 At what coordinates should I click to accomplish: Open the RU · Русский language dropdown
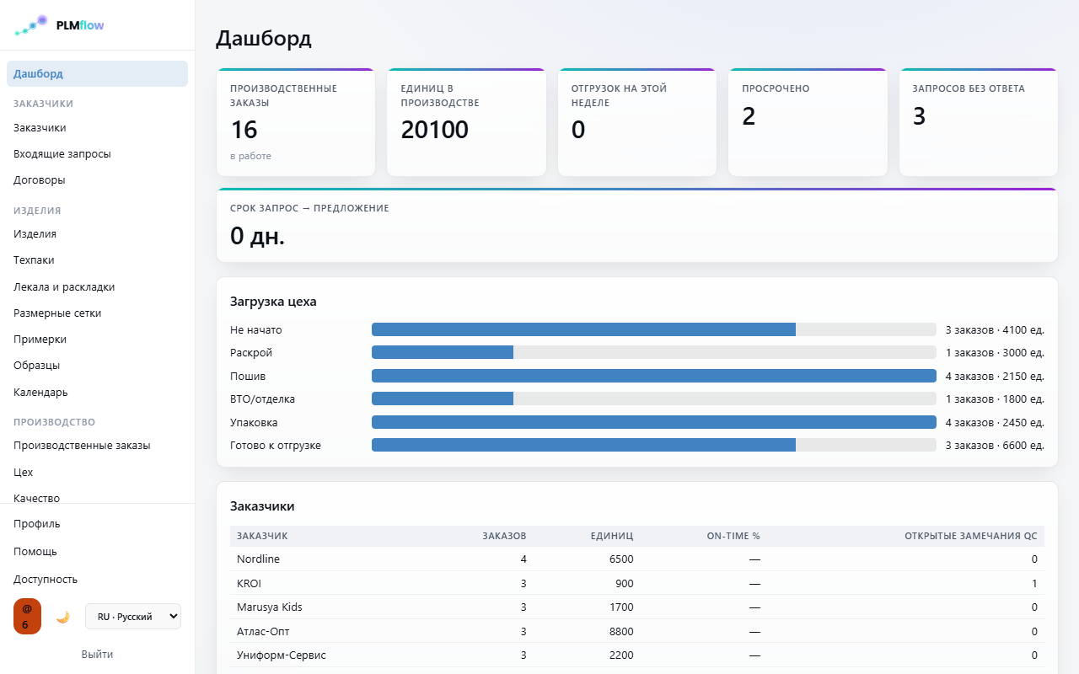(x=133, y=617)
